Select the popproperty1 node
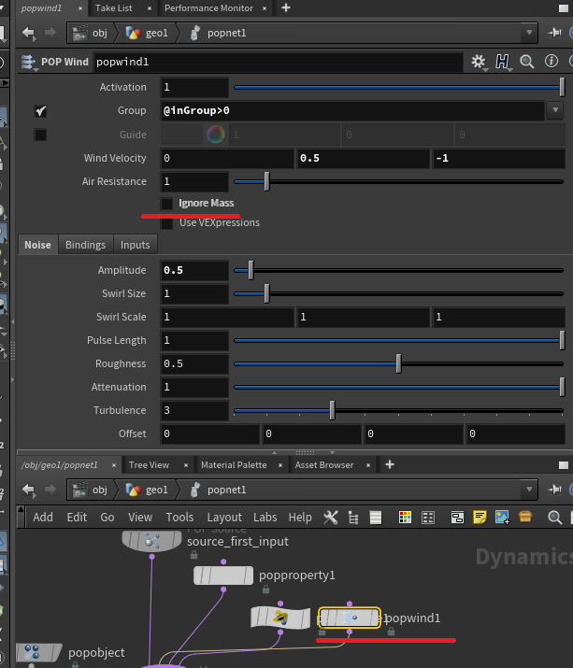This screenshot has width=573, height=668. click(223, 576)
